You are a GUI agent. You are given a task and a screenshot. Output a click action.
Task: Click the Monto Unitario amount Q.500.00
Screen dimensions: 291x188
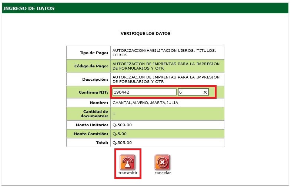[x=122, y=125]
